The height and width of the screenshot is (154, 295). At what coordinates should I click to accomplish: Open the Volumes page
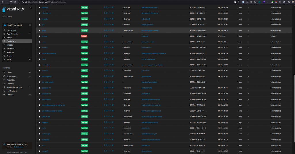pyautogui.click(x=10, y=52)
